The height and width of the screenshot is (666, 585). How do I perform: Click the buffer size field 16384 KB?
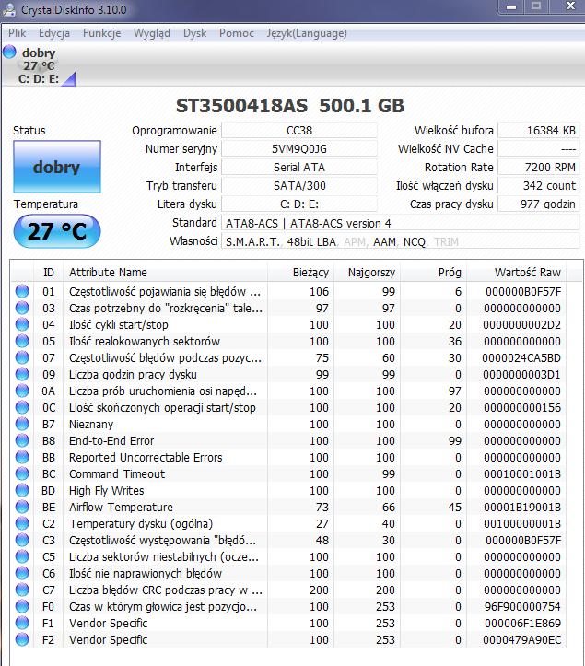[x=539, y=131]
